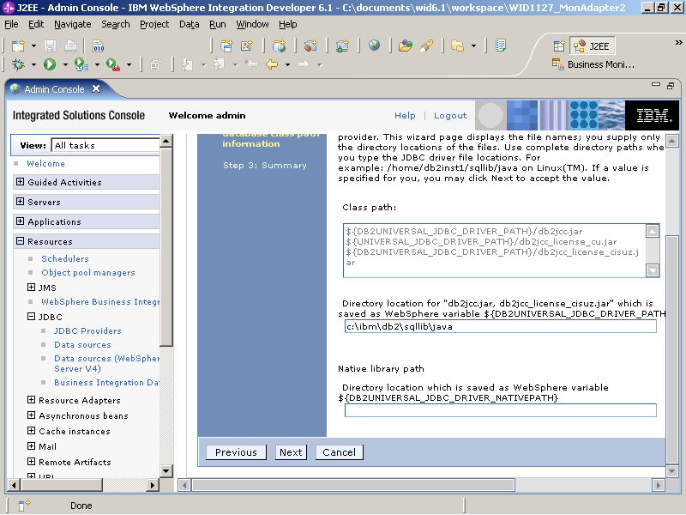Click the flashlight search toolbar icon
This screenshot has width=686, height=515.
coord(425,45)
